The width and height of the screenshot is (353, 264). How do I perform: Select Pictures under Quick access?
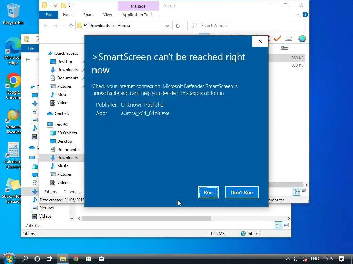(x=61, y=86)
